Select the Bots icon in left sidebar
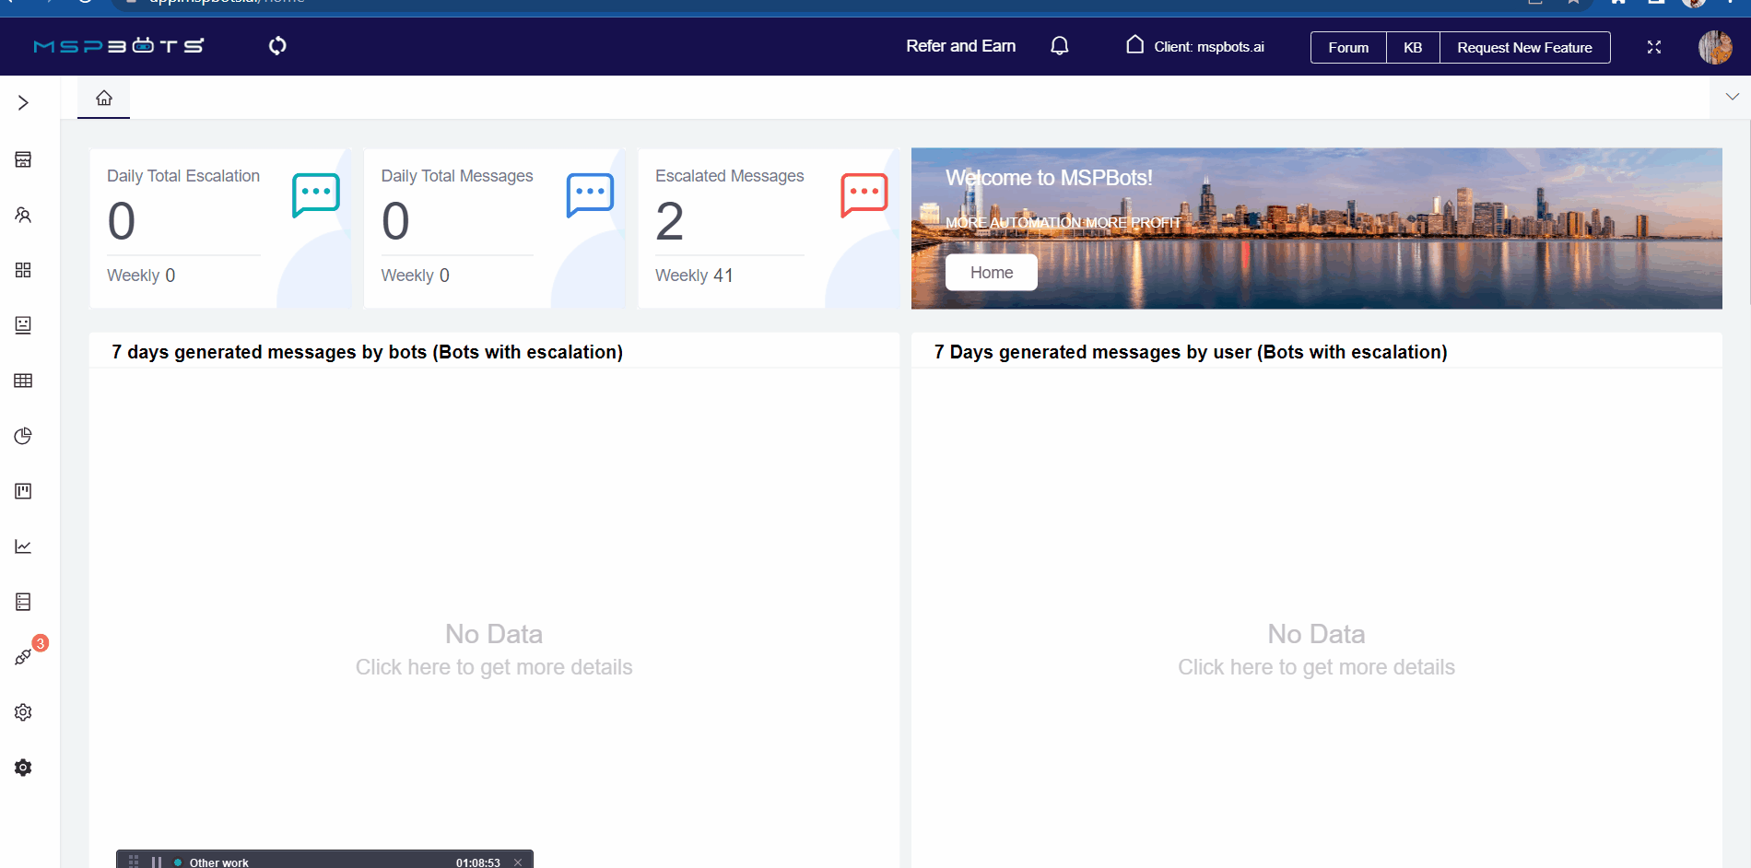This screenshot has height=868, width=1751. pyautogui.click(x=22, y=324)
